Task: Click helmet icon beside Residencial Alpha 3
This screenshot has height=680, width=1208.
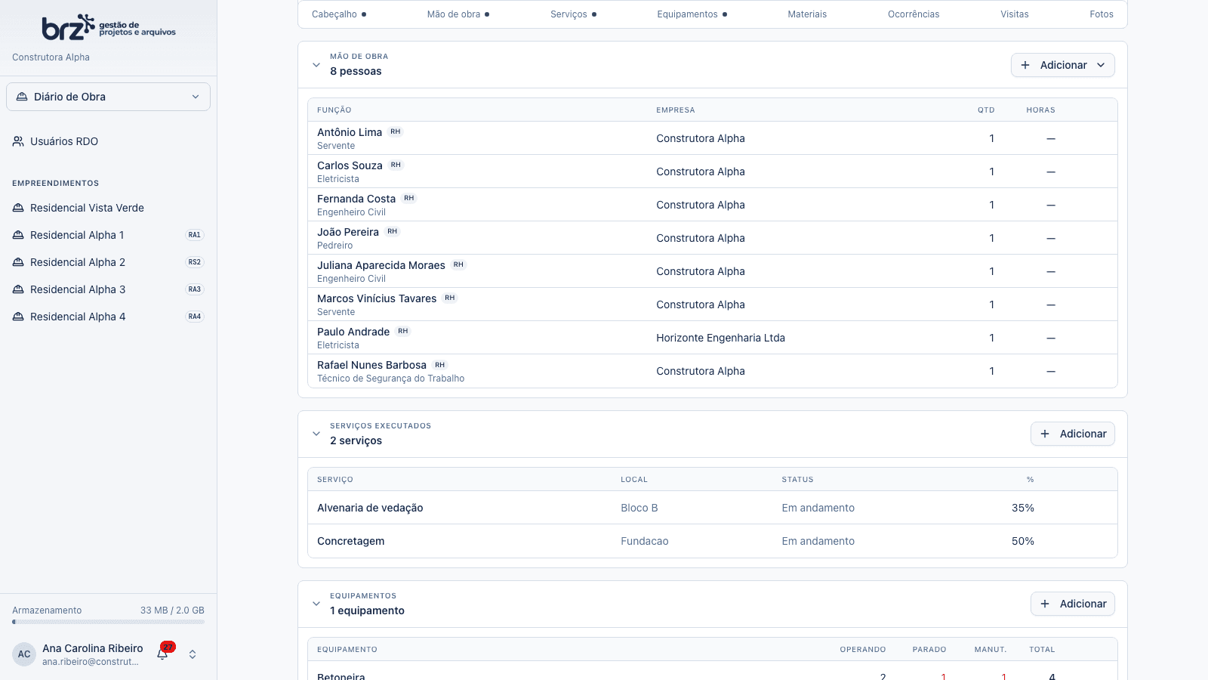Action: (18, 289)
